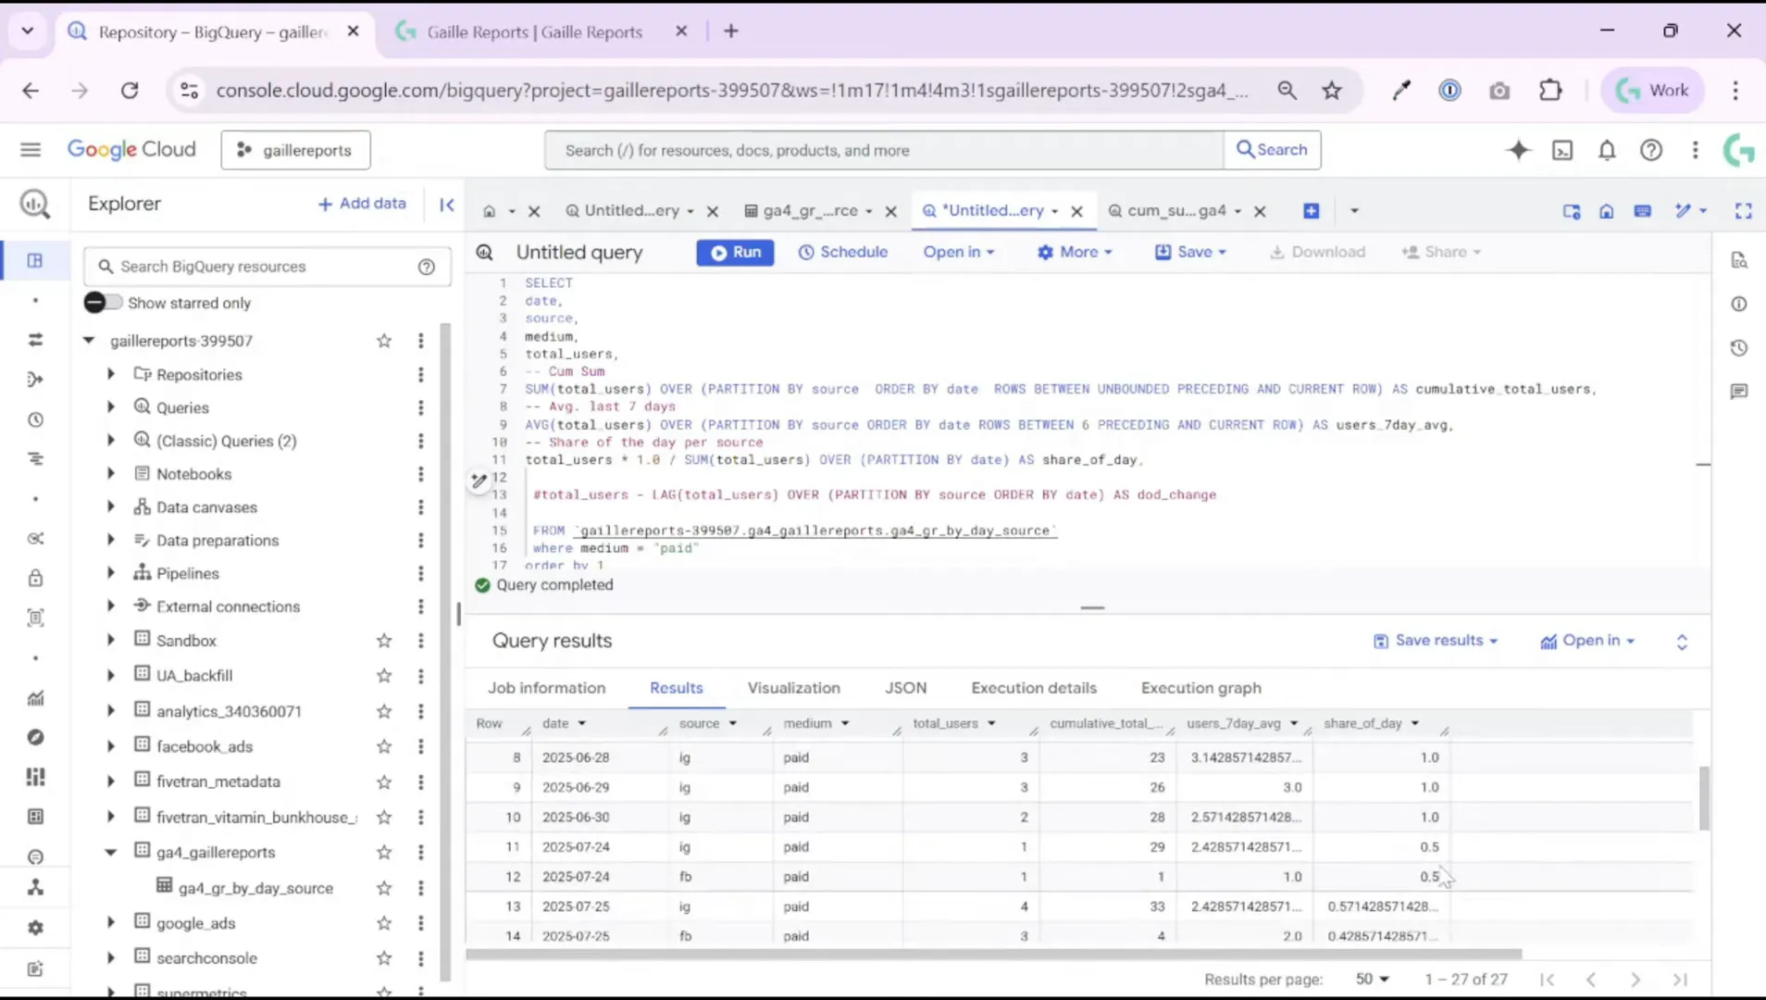Click the keyboard shortcuts icon above the editor
The image size is (1766, 1000).
(1644, 211)
